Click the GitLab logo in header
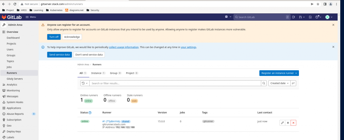This screenshot has height=140, width=344. pyautogui.click(x=11, y=17)
